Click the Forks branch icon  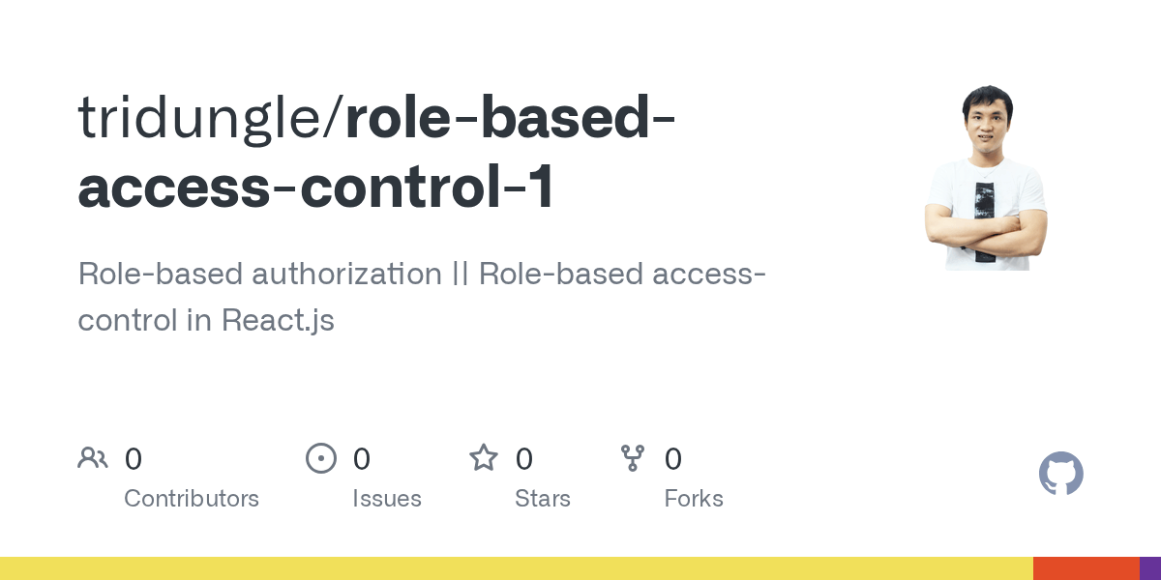pos(633,458)
